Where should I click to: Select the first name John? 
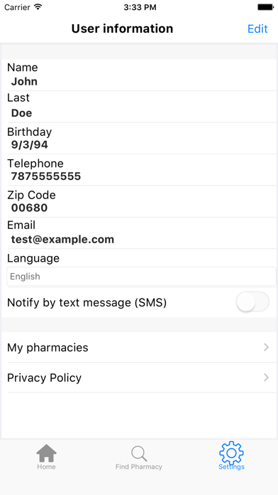24,82
